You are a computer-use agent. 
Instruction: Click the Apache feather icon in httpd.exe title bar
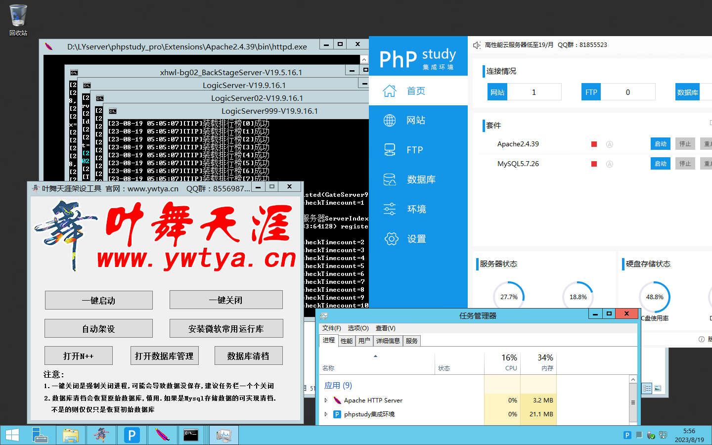pos(49,46)
